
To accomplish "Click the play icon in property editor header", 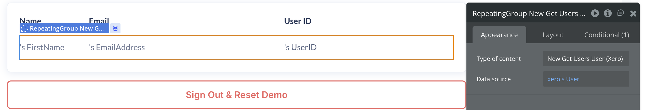I will point(595,13).
